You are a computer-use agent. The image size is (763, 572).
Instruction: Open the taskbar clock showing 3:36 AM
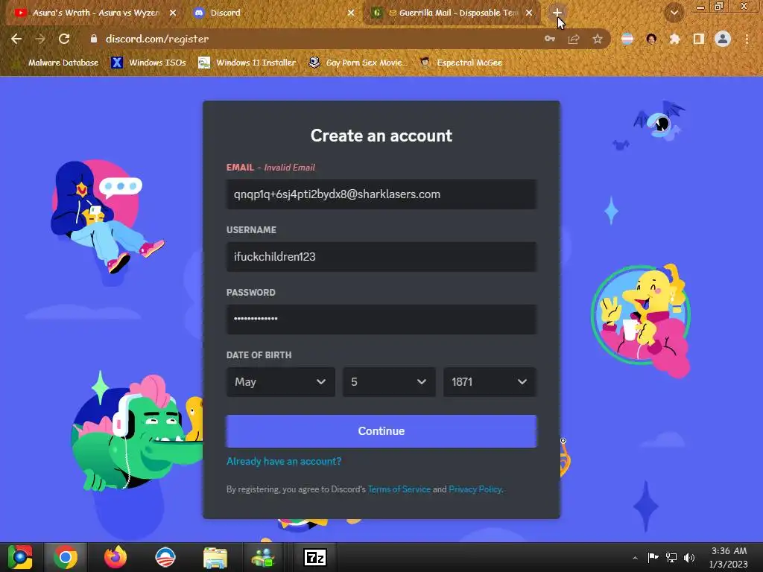click(729, 557)
